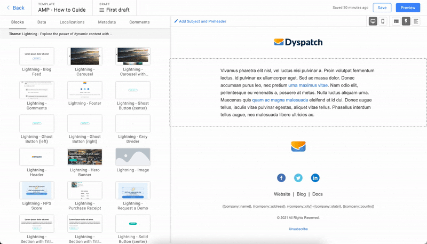
Task: Select mobile preview icon
Action: (383, 21)
